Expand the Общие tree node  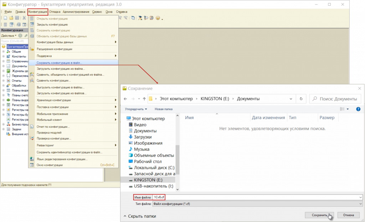click(4, 52)
